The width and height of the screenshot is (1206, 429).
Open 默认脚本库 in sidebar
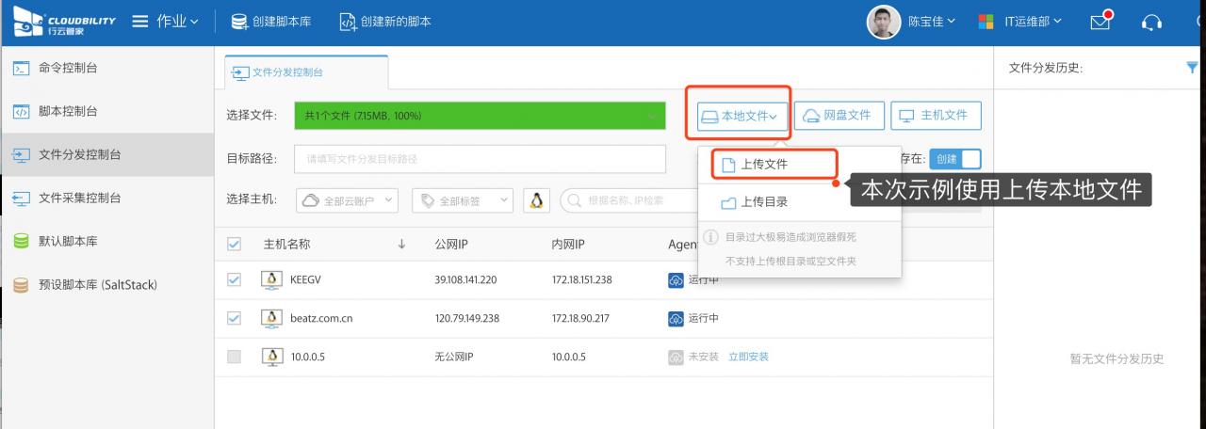[106, 241]
